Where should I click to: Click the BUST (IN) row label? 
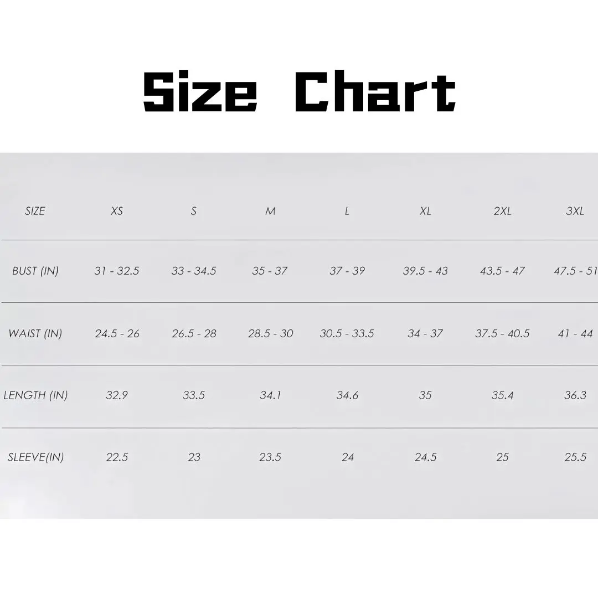coord(35,271)
